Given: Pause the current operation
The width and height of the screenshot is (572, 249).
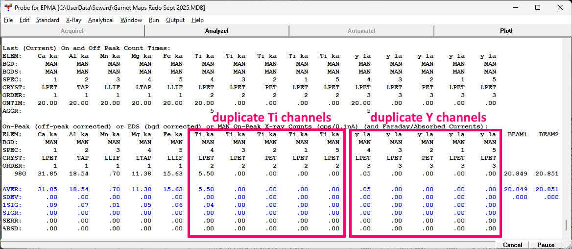Looking at the screenshot, I should [x=546, y=245].
